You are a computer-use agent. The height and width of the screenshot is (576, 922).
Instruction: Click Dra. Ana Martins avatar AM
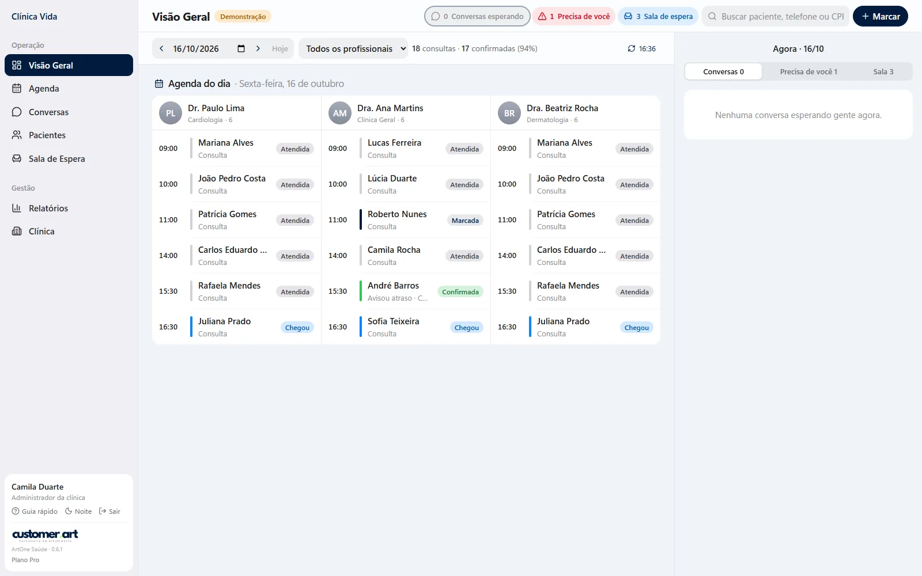340,113
